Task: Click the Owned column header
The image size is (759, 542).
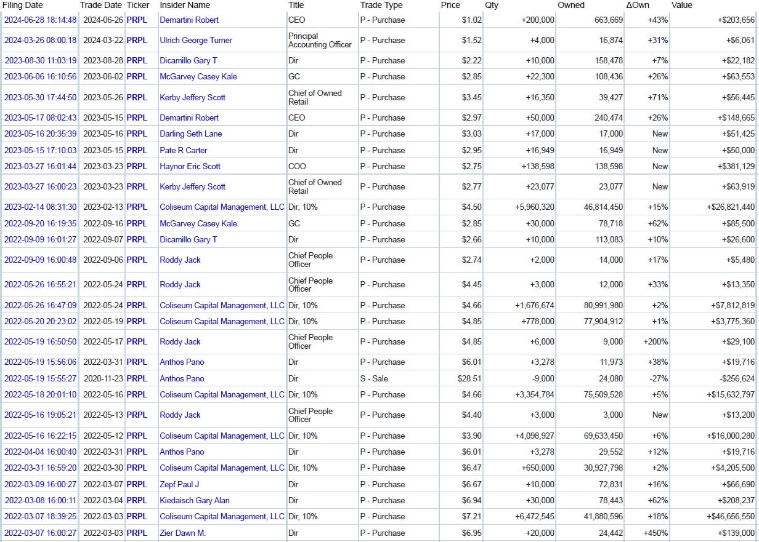Action: [571, 5]
